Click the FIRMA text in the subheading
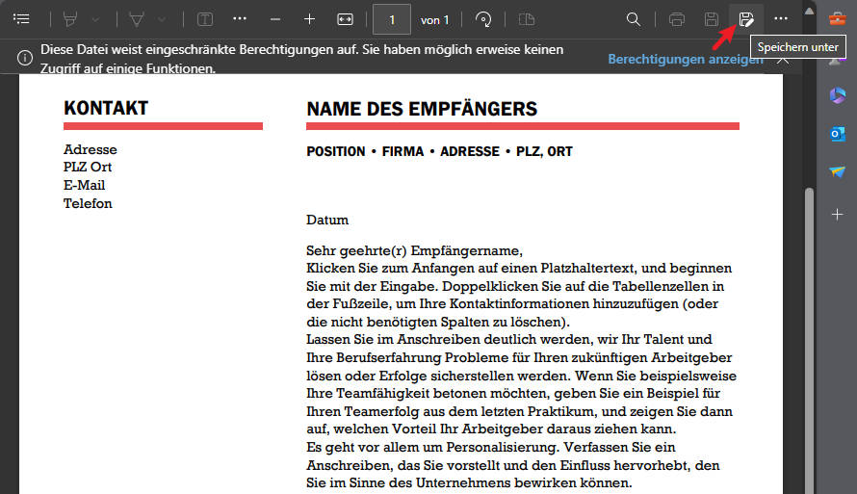Screen dimensions: 857x494 coord(403,151)
